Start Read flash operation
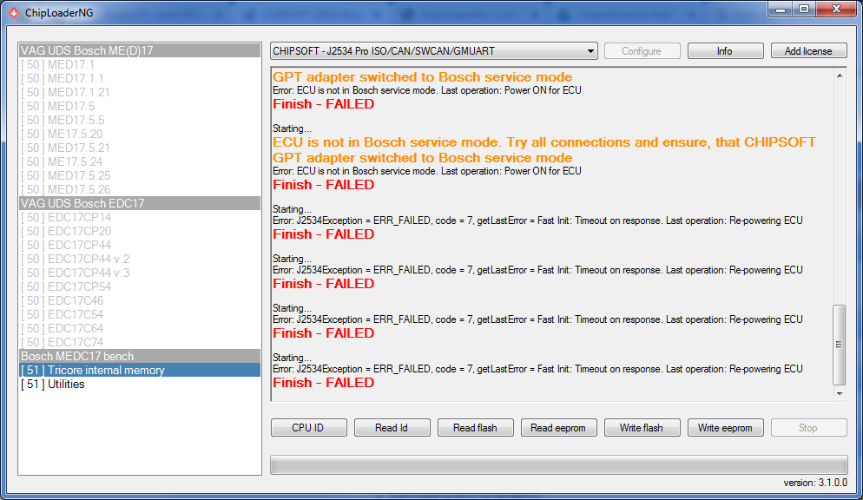 [475, 428]
